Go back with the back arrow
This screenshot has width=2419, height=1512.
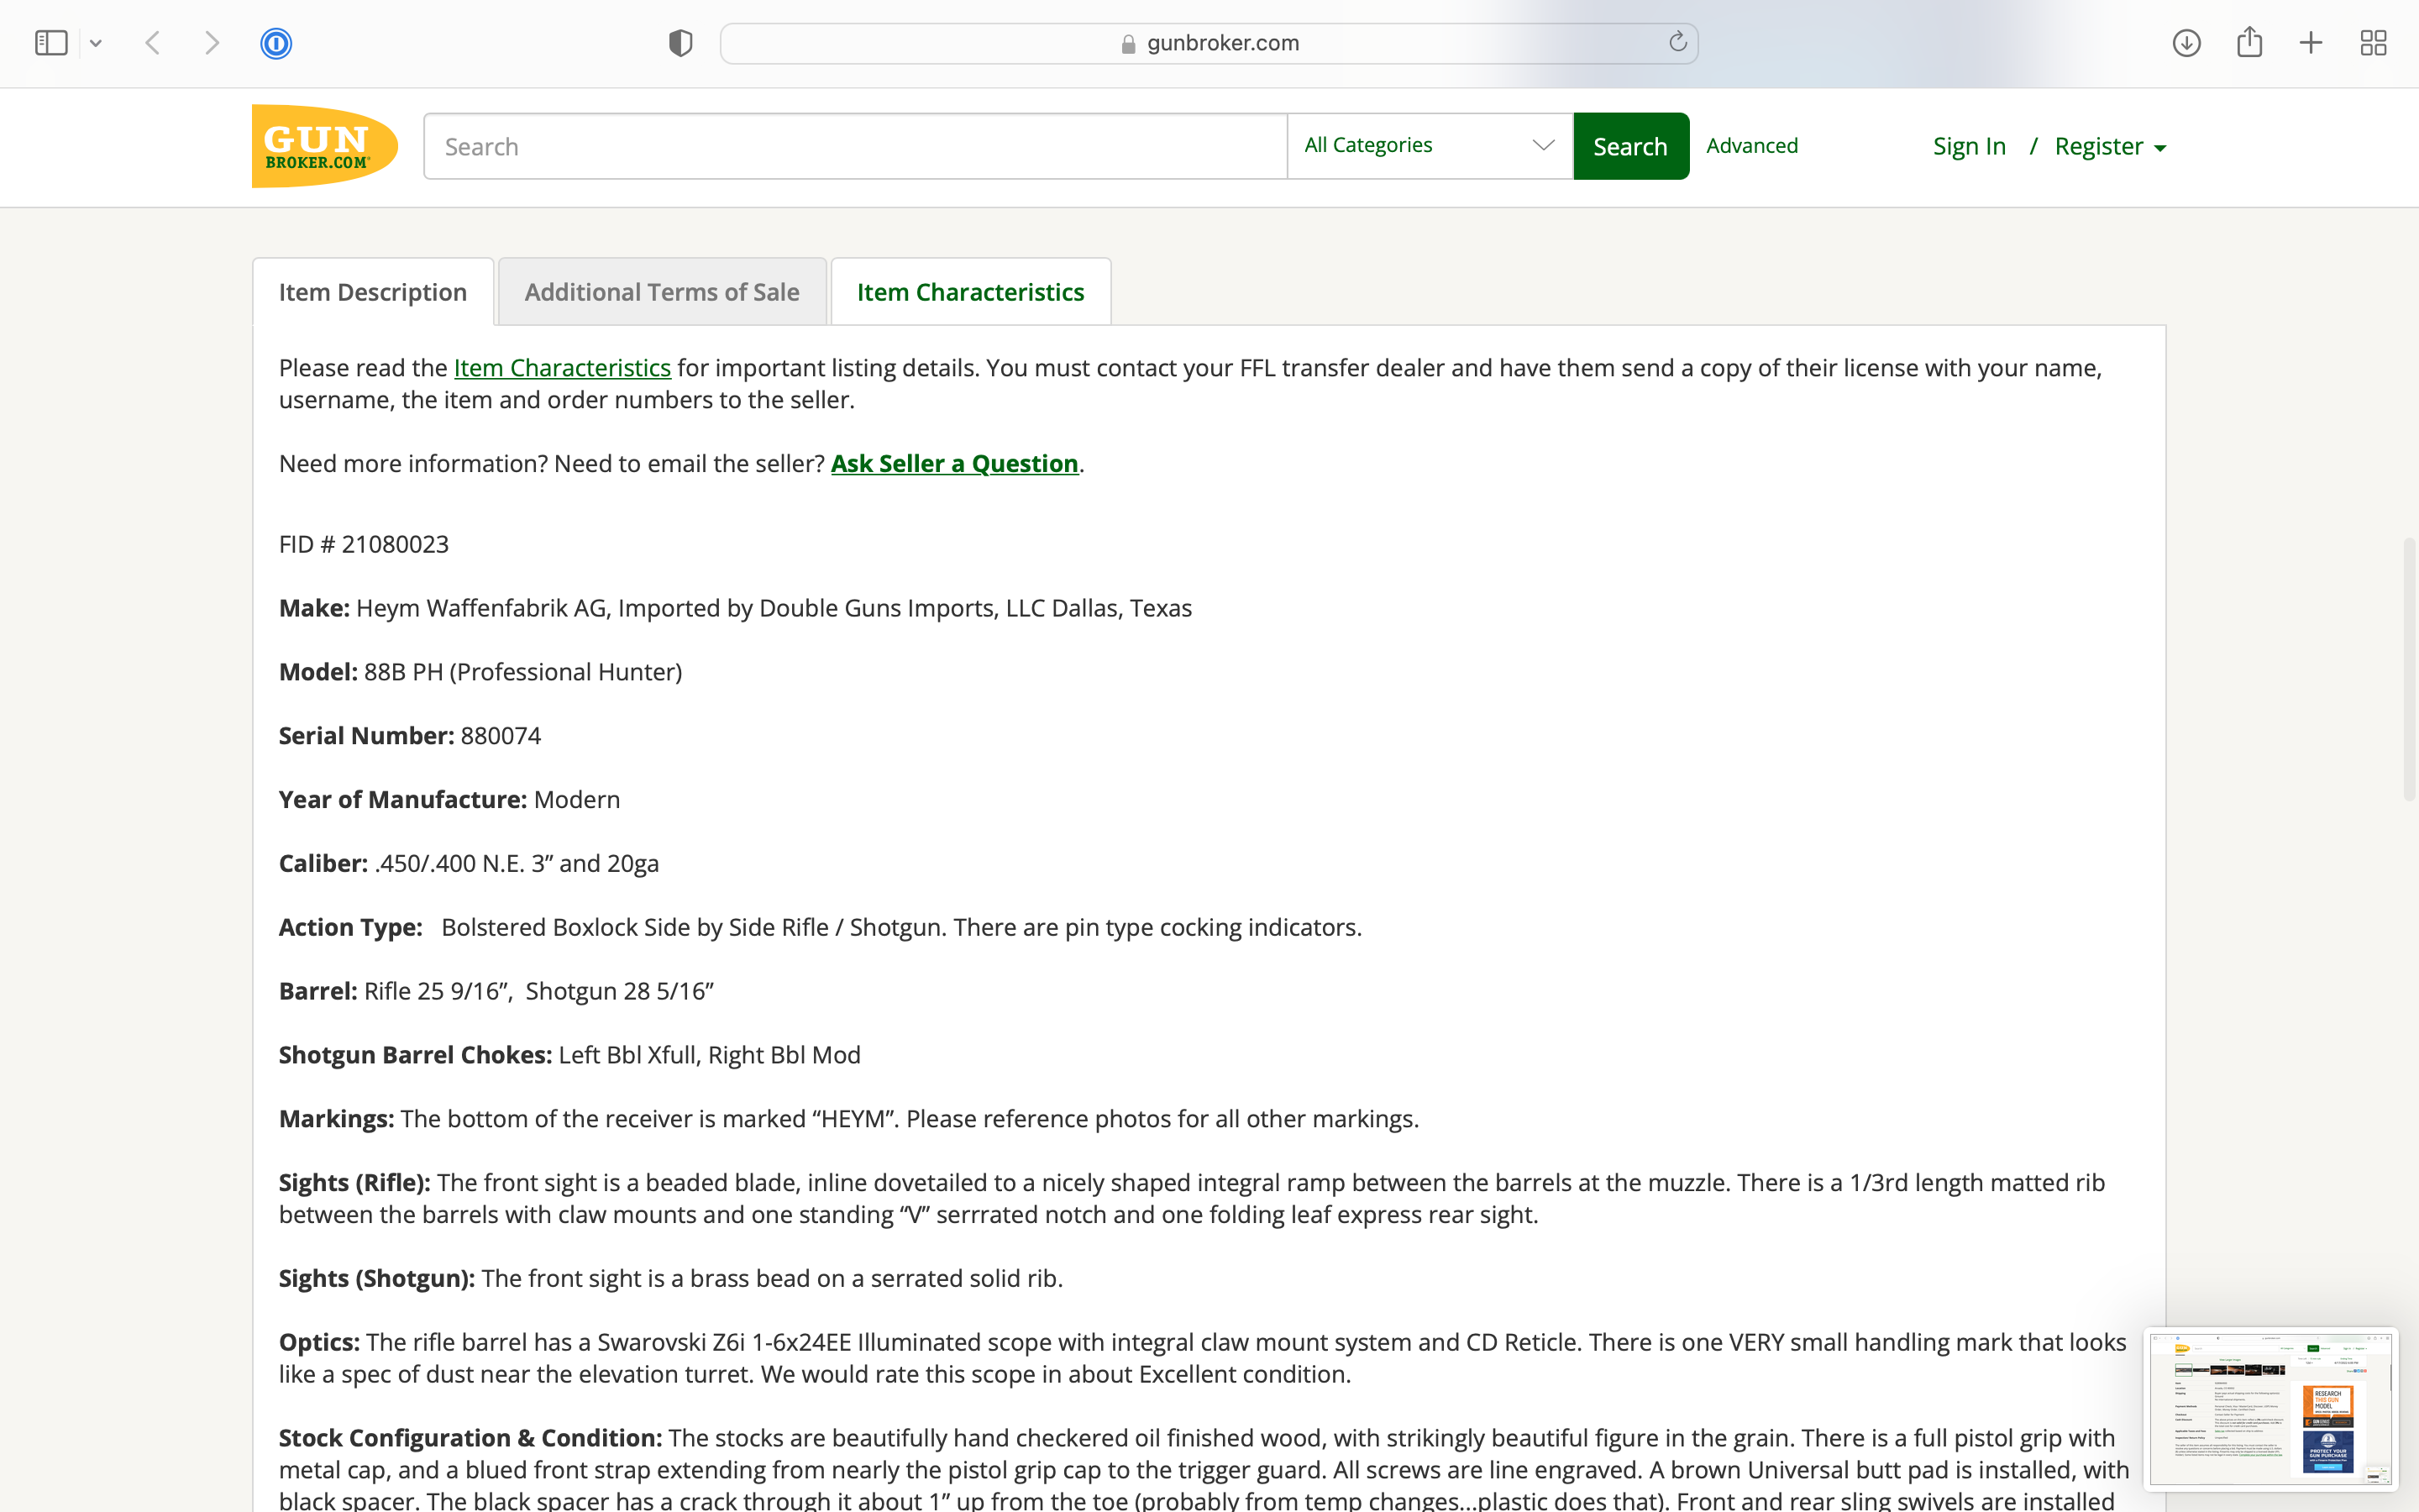point(153,43)
